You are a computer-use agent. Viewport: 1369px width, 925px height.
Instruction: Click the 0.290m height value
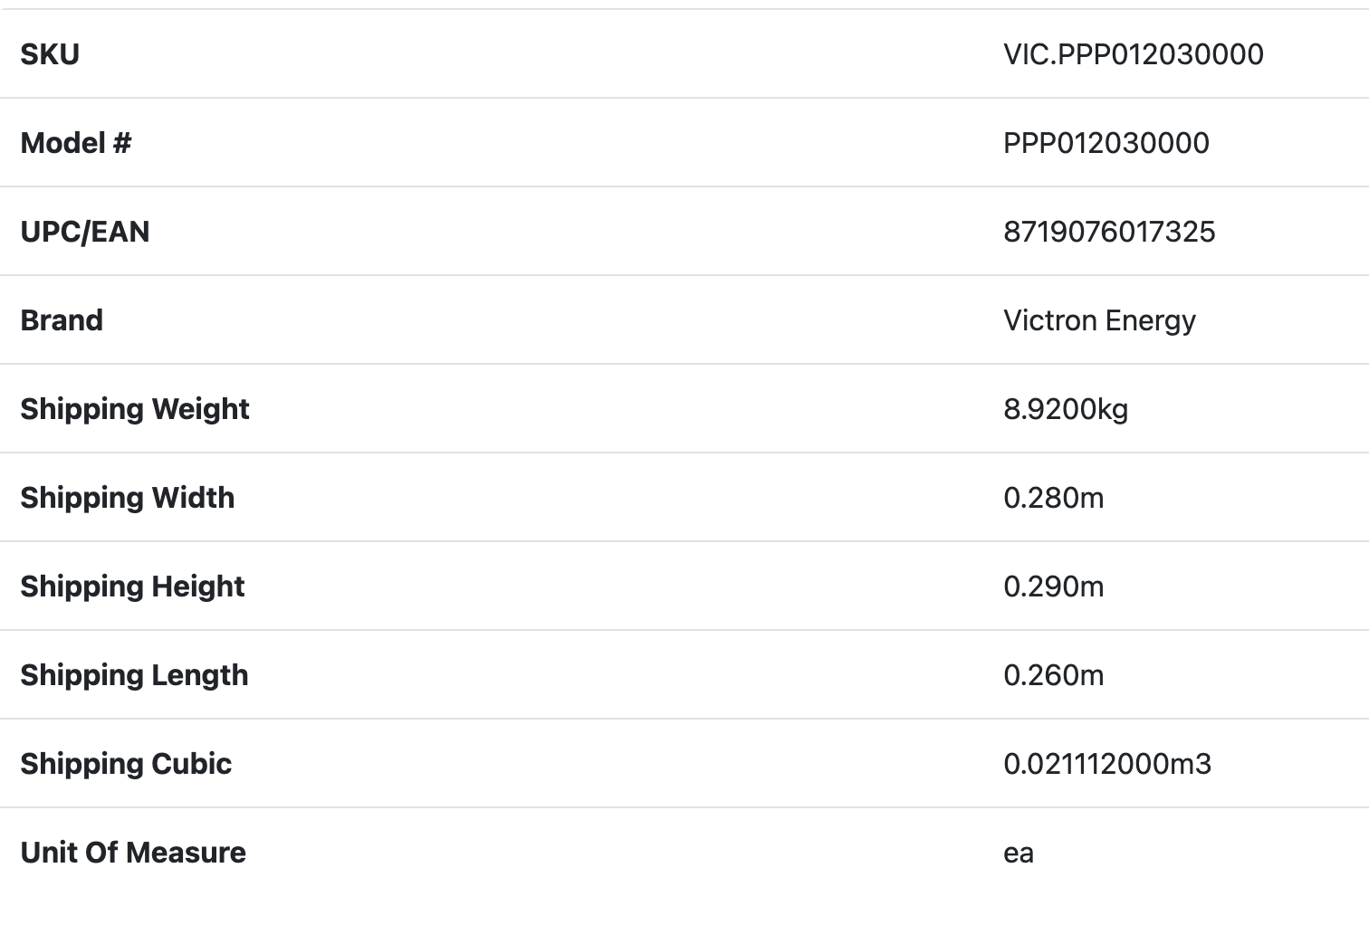(x=1053, y=586)
